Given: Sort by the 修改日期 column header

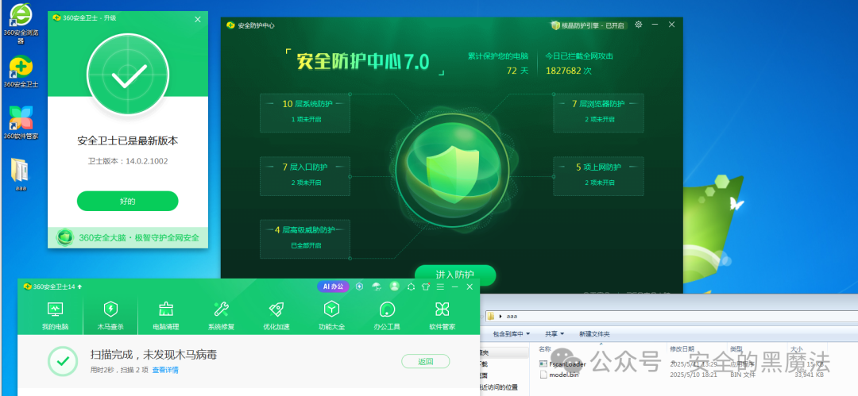Looking at the screenshot, I should [682, 348].
